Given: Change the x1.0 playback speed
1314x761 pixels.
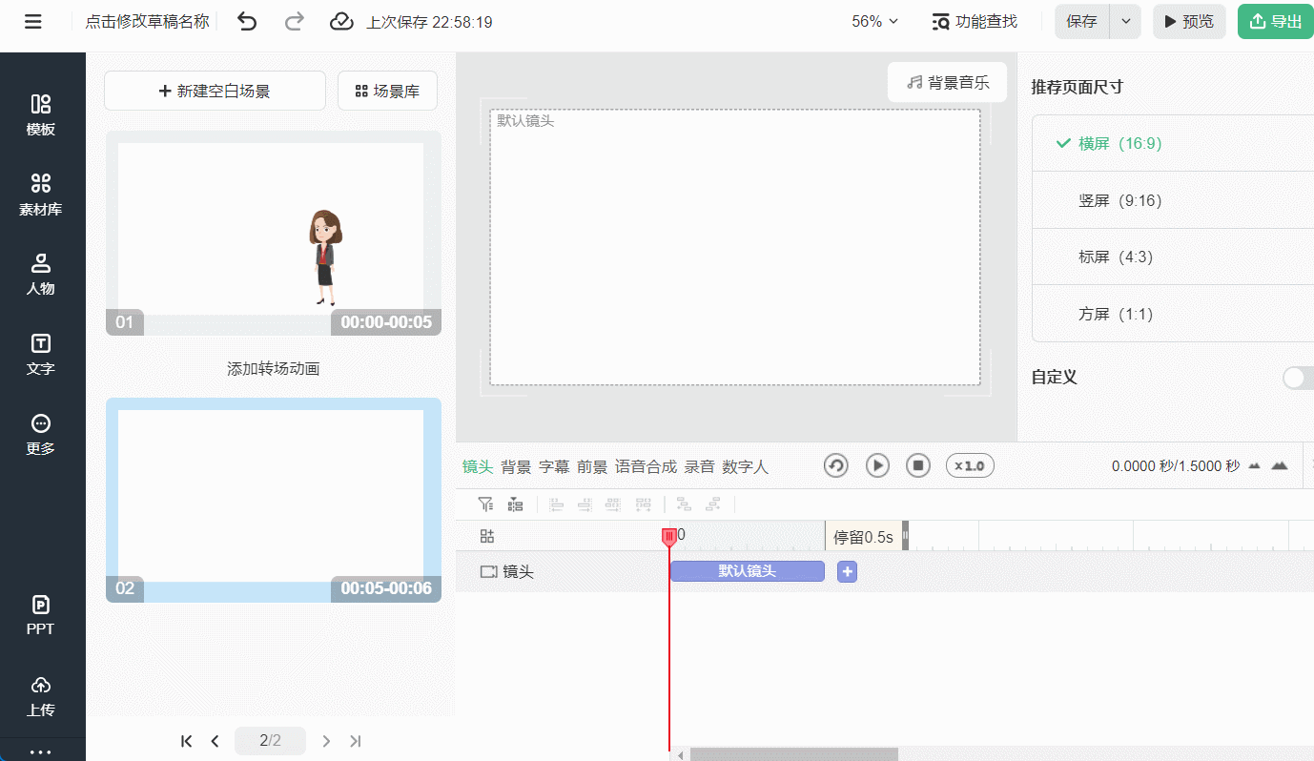Looking at the screenshot, I should [970, 465].
